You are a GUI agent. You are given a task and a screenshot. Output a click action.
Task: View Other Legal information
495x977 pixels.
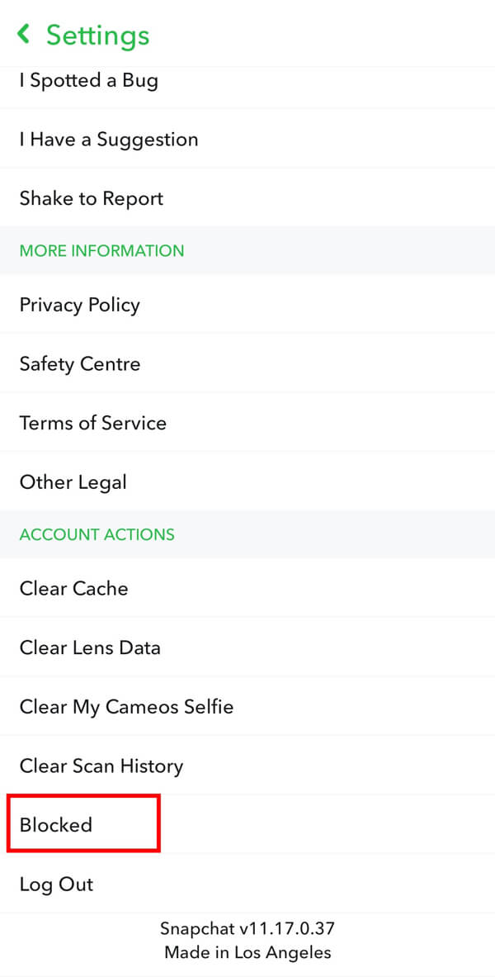73,481
